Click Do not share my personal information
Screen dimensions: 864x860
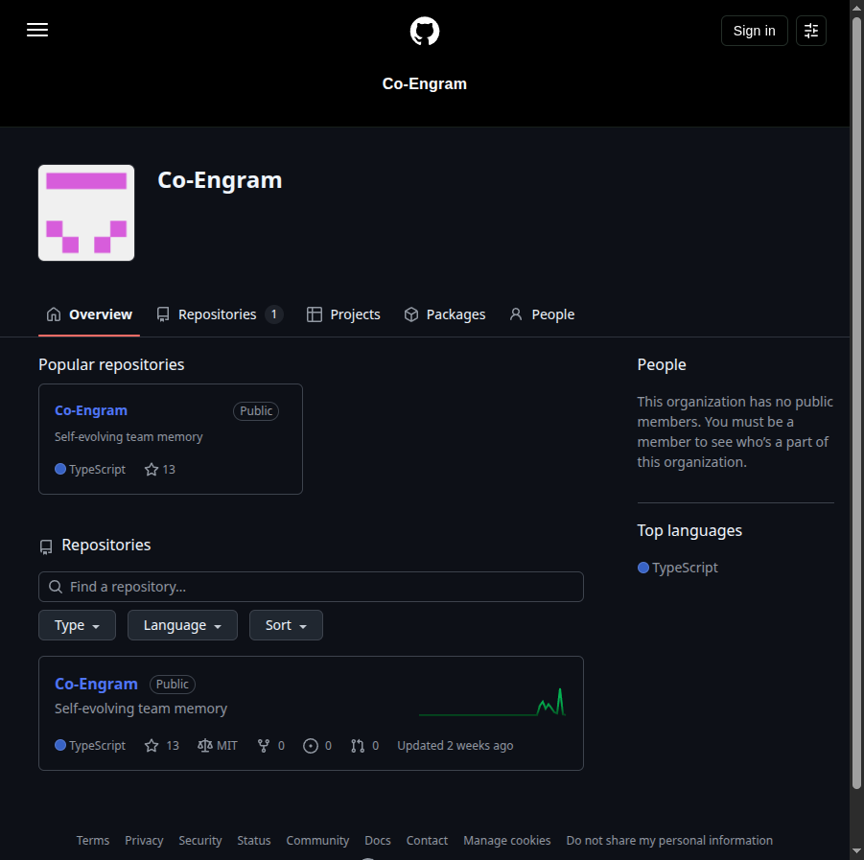669,840
